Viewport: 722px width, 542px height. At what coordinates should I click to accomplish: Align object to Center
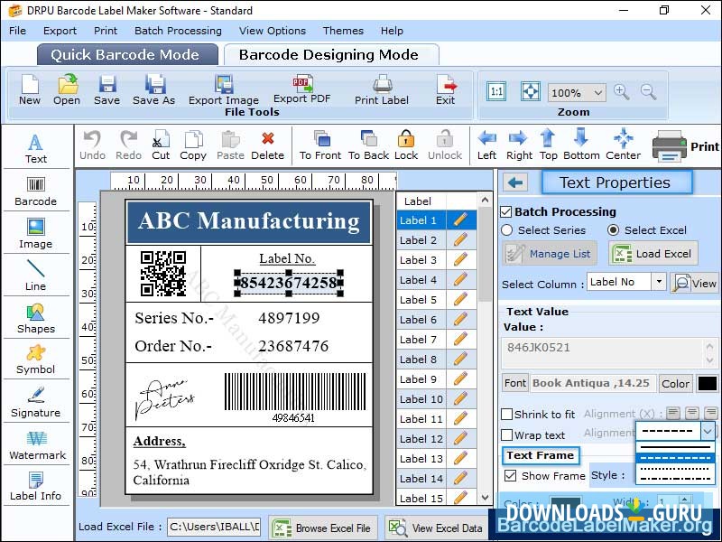(623, 145)
